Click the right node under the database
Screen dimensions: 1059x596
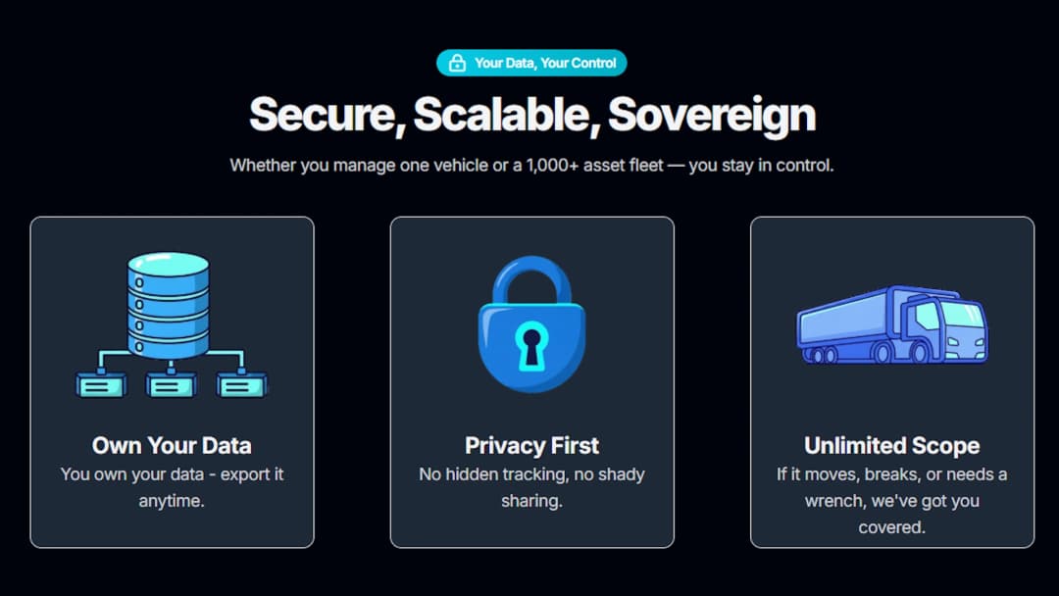point(242,385)
